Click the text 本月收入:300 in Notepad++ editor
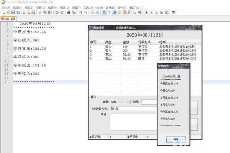 (26, 57)
